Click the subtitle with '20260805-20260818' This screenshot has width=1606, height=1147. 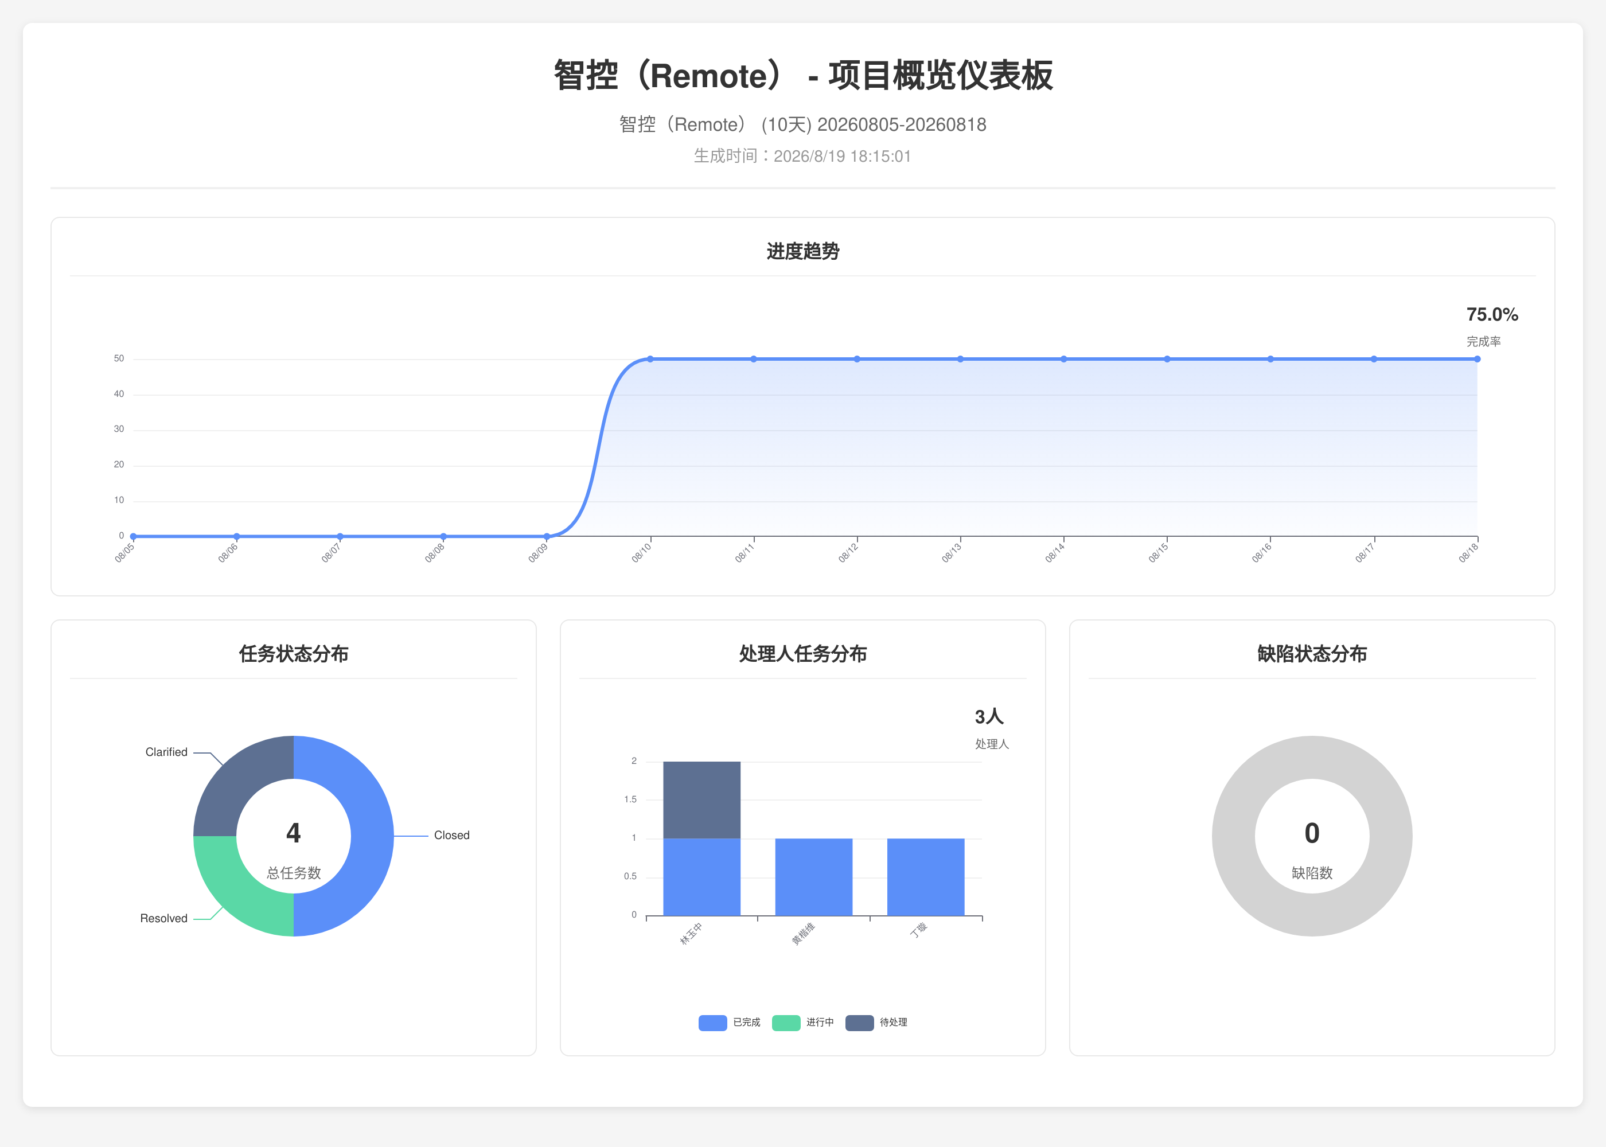(803, 125)
